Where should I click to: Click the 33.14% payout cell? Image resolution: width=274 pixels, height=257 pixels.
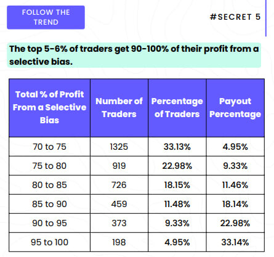[235, 242]
